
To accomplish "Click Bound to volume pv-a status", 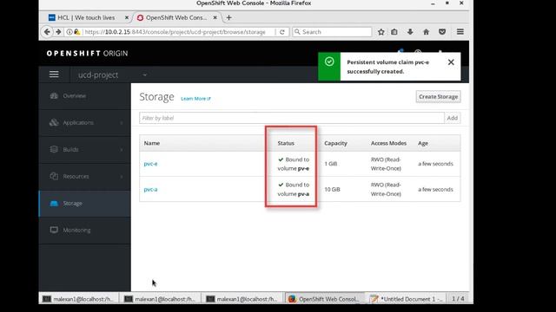I will click(294, 189).
